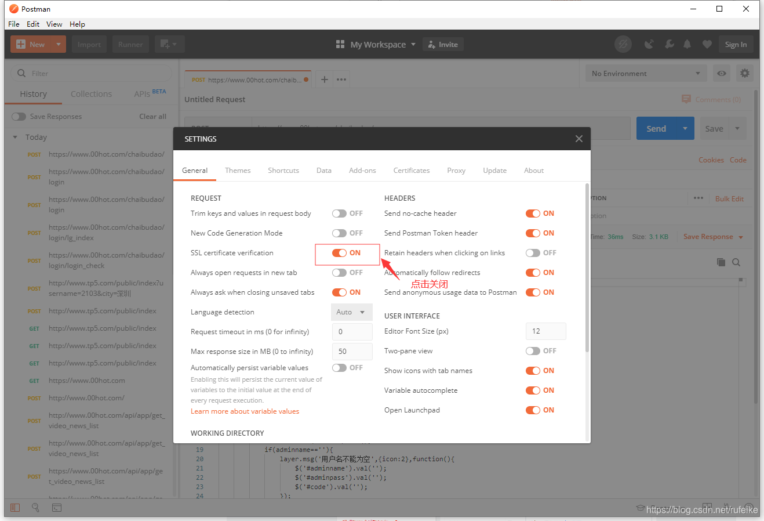Expand the New button dropdown arrow

click(59, 44)
